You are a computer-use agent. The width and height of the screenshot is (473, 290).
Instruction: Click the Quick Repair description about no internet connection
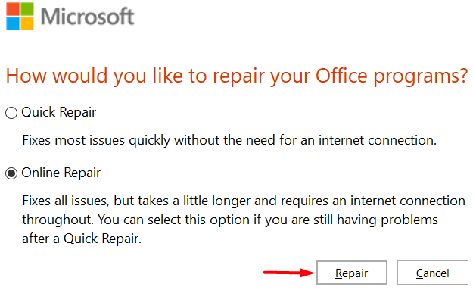(229, 141)
